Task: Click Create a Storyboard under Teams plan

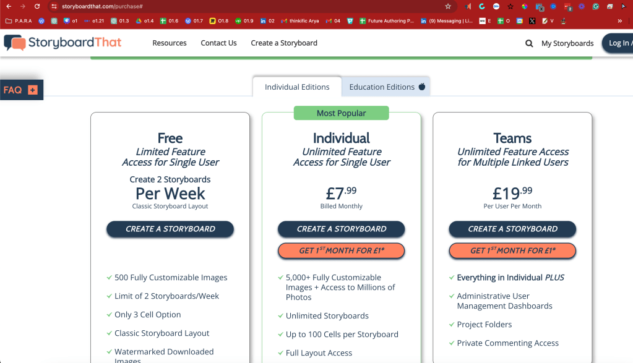Action: (x=513, y=229)
